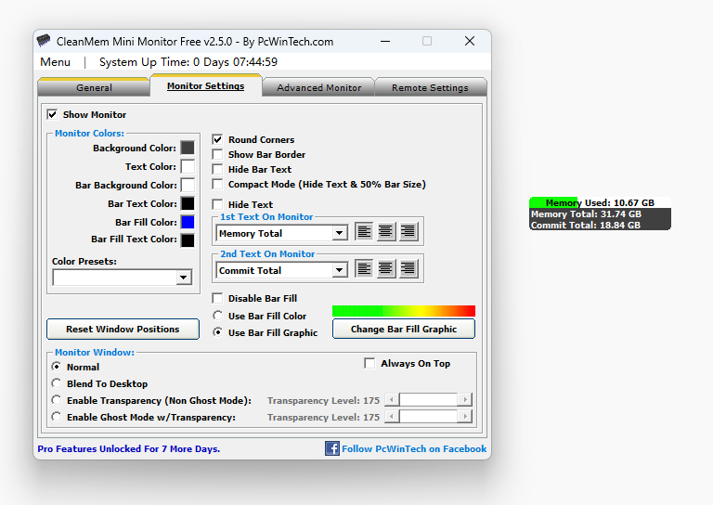
Task: Switch to the Advanced Monitor tab
Action: (x=318, y=87)
